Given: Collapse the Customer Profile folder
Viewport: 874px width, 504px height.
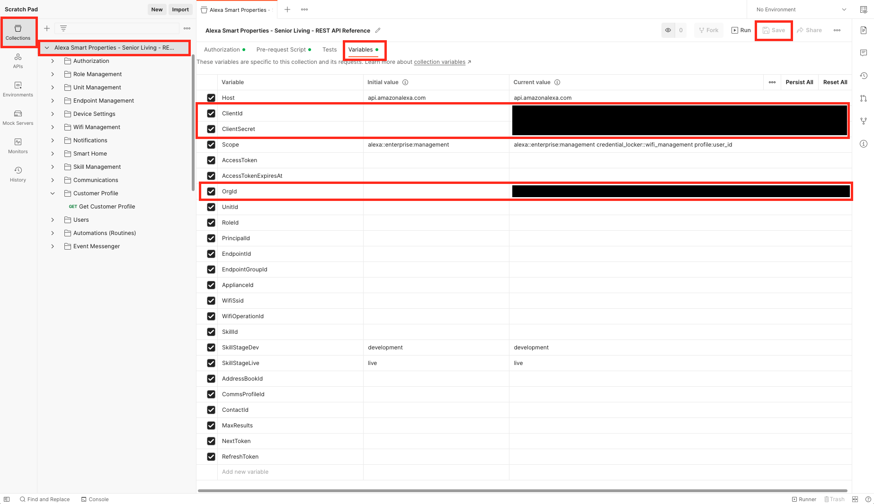Looking at the screenshot, I should click(53, 193).
